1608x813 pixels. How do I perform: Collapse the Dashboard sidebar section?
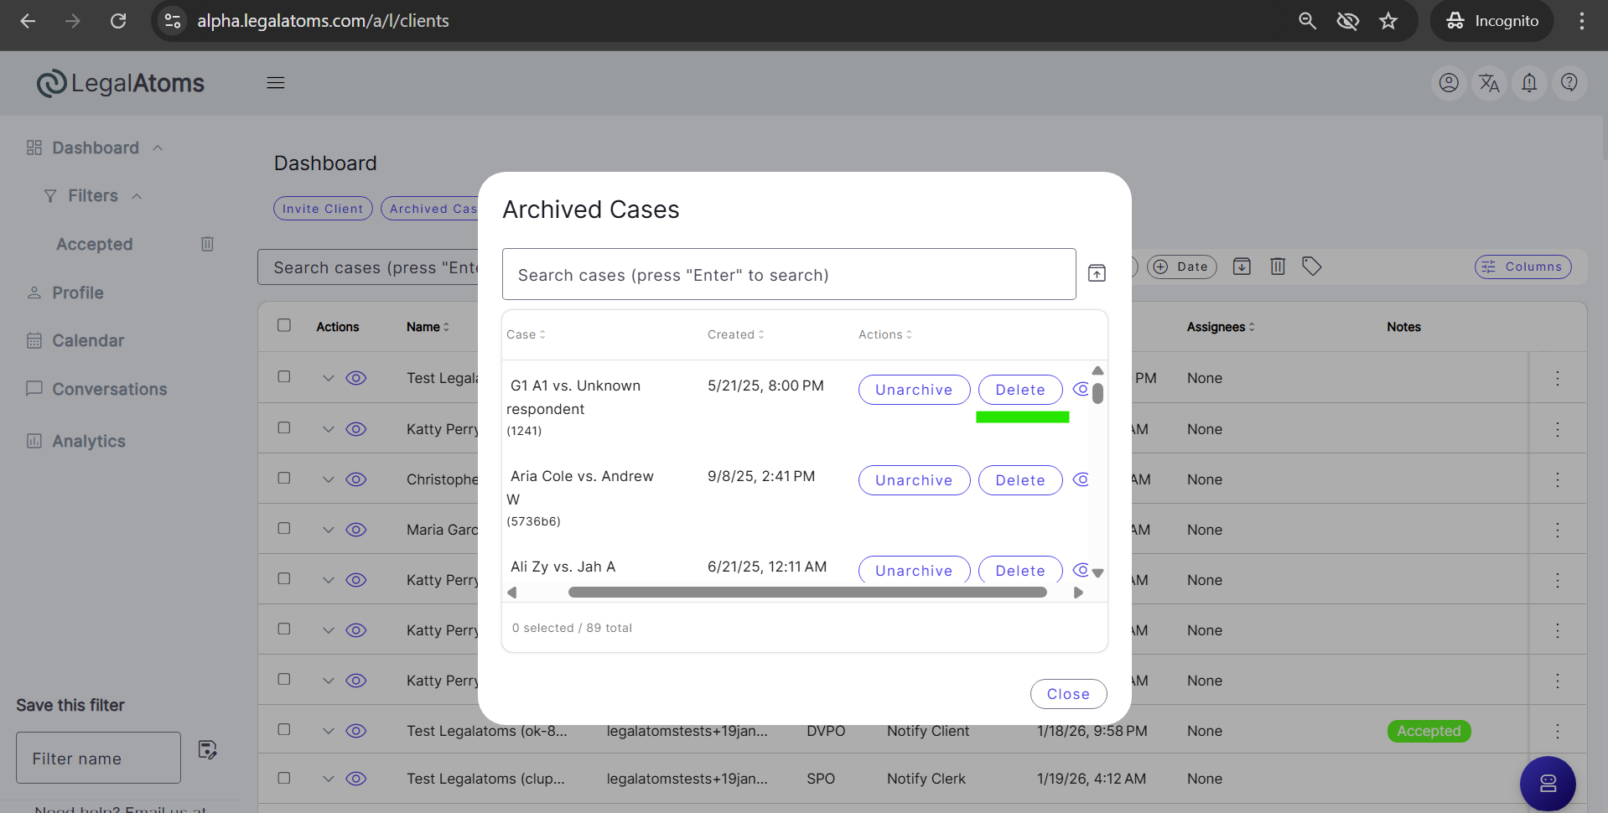pos(158,148)
